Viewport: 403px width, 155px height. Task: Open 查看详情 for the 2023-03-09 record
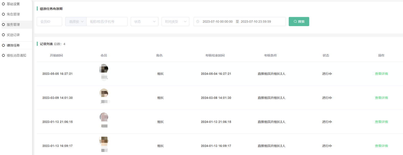(x=381, y=98)
